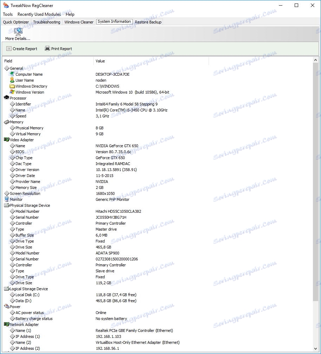Click the value NVIDIA GeForce GTX 650

pyautogui.click(x=117, y=146)
